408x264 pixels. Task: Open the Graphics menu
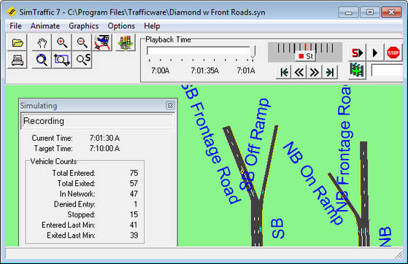(83, 26)
